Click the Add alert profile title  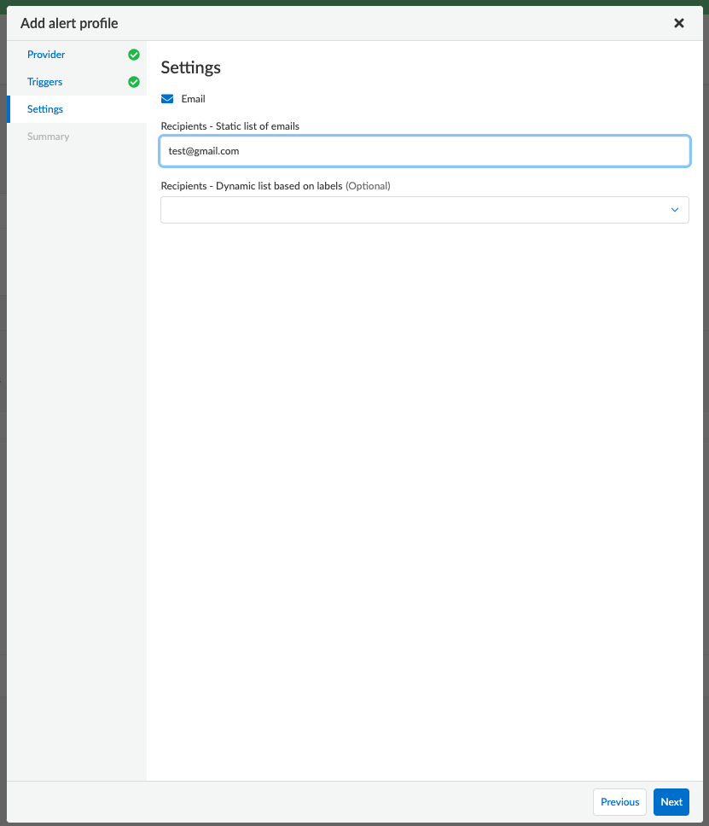69,24
